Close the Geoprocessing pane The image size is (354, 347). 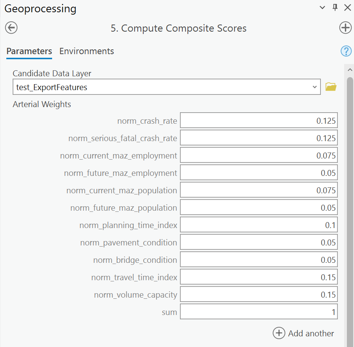tap(347, 8)
